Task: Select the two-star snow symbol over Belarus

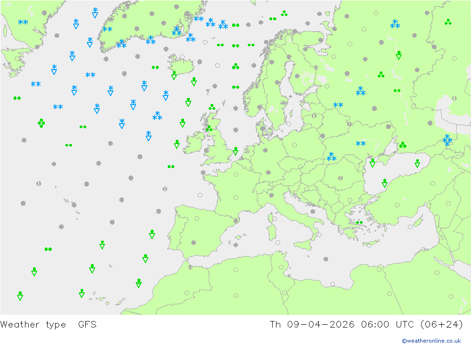Action: 338,105
